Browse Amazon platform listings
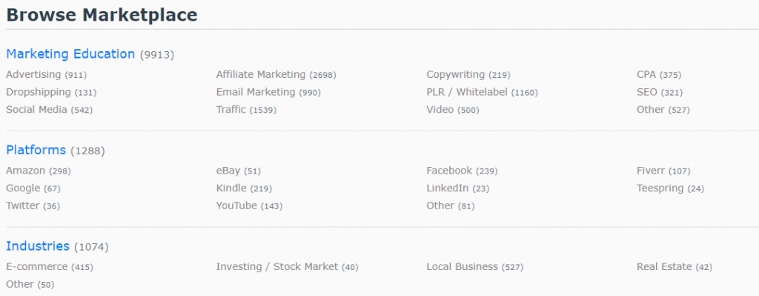This screenshot has width=759, height=296. click(26, 171)
